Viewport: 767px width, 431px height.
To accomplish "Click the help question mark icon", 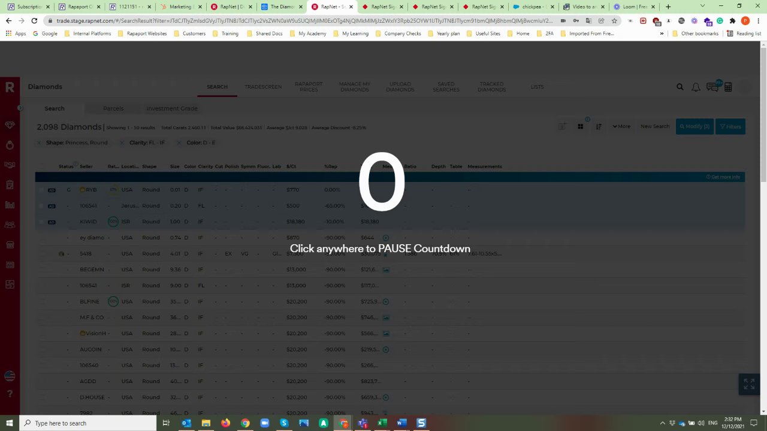I will [10, 394].
